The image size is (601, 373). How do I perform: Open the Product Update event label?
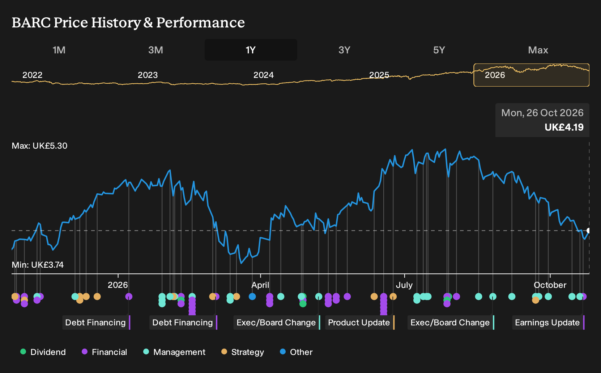(x=360, y=322)
